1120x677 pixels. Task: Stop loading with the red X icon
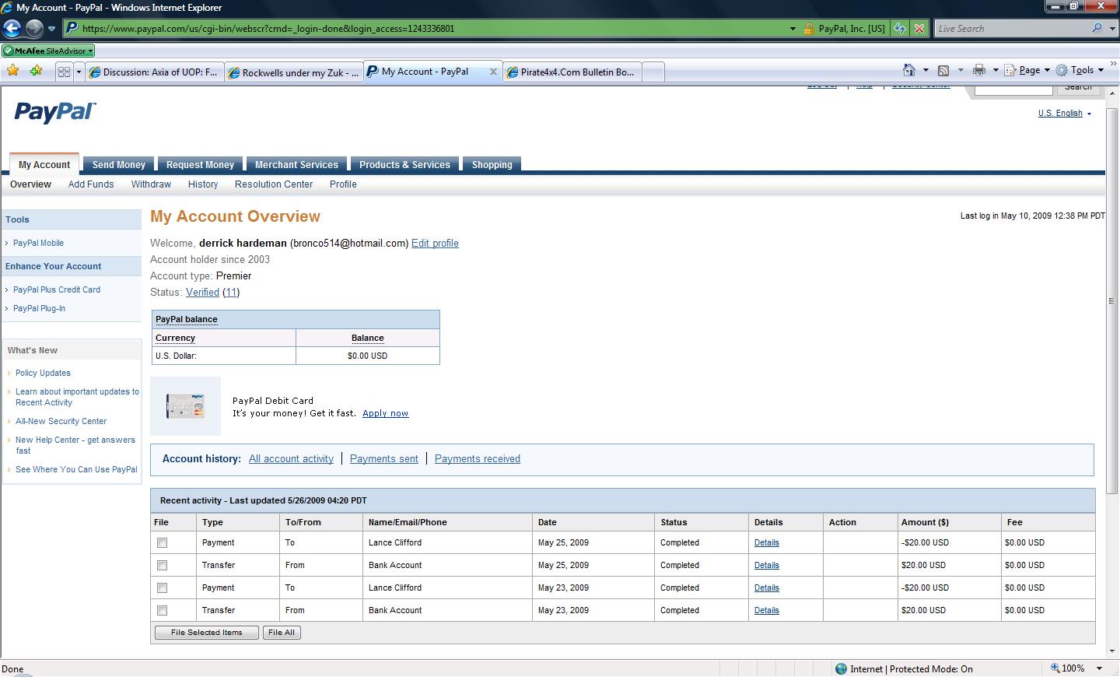(x=919, y=29)
